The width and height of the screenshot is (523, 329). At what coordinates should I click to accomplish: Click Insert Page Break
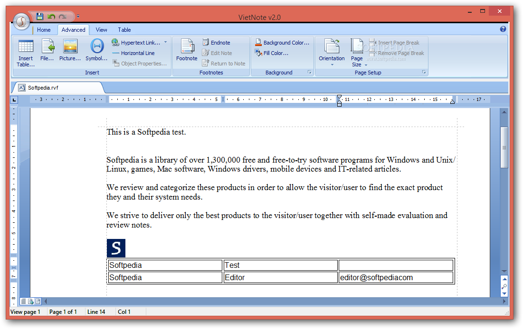(x=394, y=42)
